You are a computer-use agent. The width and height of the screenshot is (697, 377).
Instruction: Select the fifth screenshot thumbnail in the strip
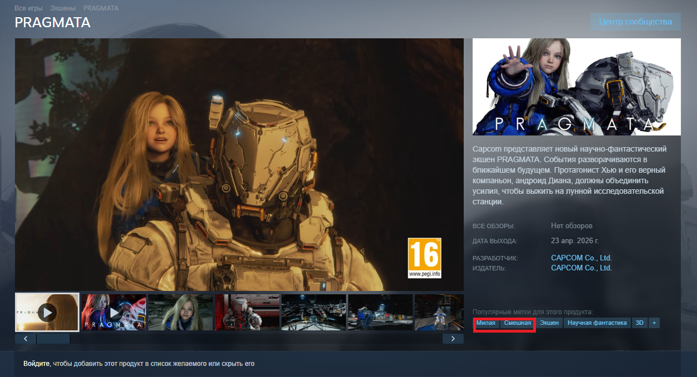coord(314,313)
